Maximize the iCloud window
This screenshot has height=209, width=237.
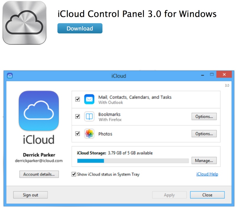point(212,74)
